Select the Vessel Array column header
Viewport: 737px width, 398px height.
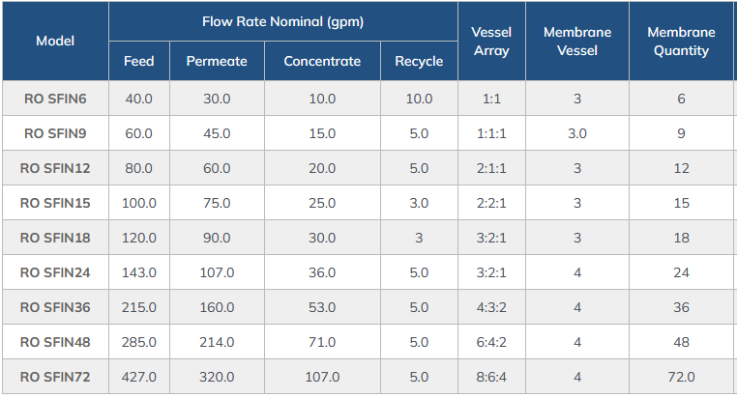click(x=491, y=41)
